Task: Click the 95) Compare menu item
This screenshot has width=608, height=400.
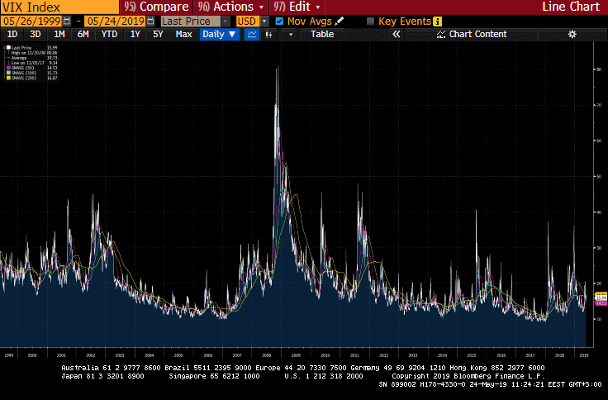Action: [x=157, y=7]
